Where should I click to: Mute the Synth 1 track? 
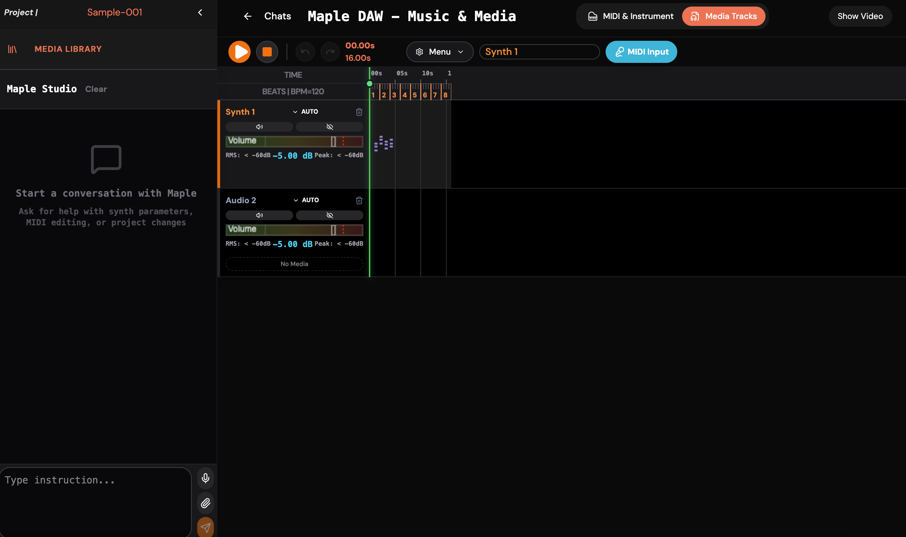click(259, 127)
